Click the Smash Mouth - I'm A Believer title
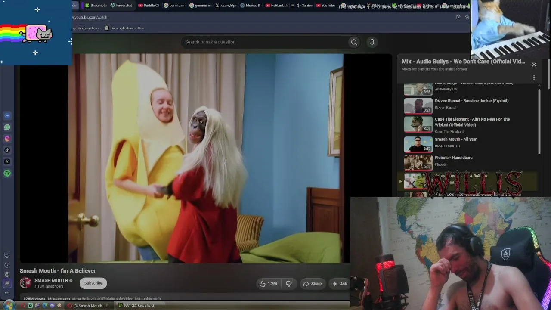 point(58,271)
